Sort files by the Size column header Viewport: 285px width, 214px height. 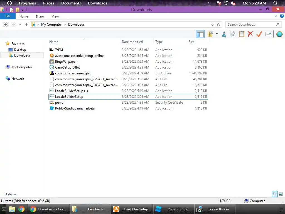coord(191,42)
